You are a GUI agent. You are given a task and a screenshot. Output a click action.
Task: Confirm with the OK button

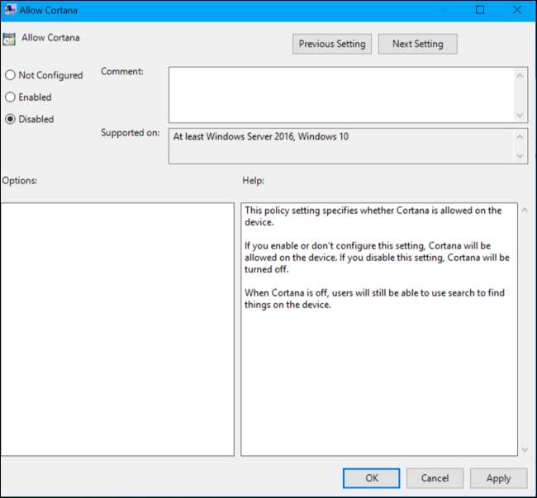(371, 478)
